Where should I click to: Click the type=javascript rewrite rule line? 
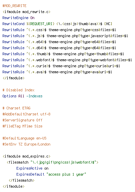click(x=65, y=36)
